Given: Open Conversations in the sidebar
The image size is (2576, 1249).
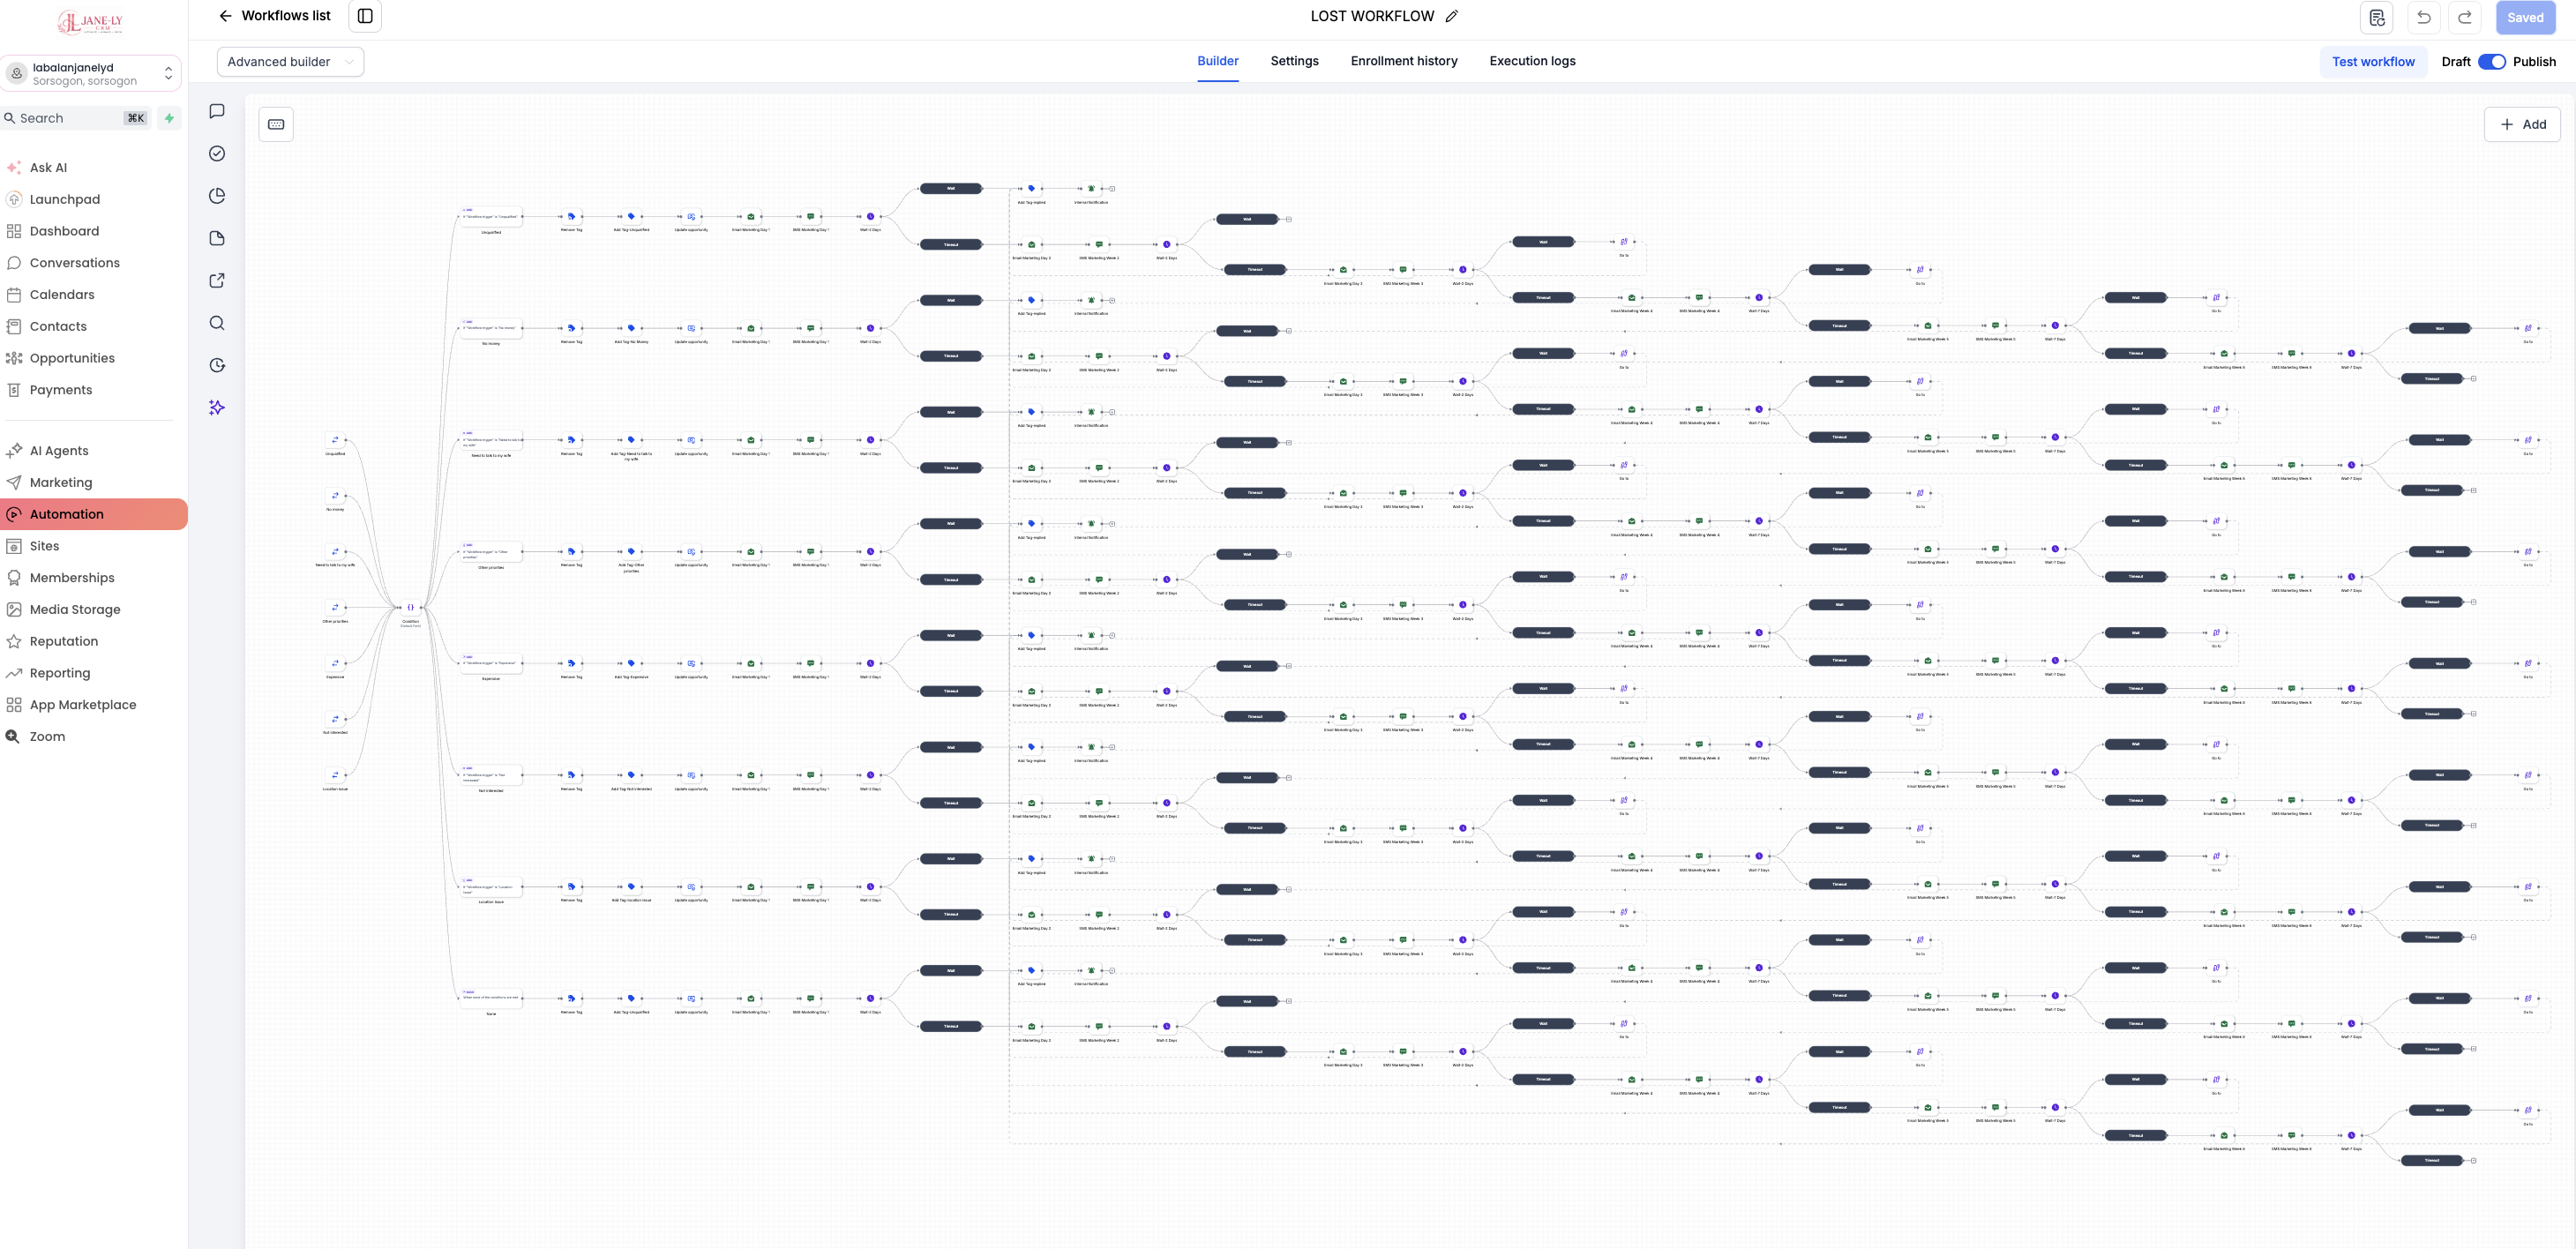Looking at the screenshot, I should [93, 263].
